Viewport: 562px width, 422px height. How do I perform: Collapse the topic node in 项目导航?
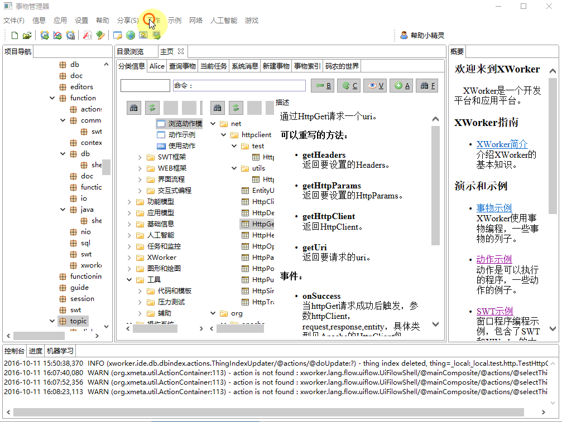coord(52,321)
